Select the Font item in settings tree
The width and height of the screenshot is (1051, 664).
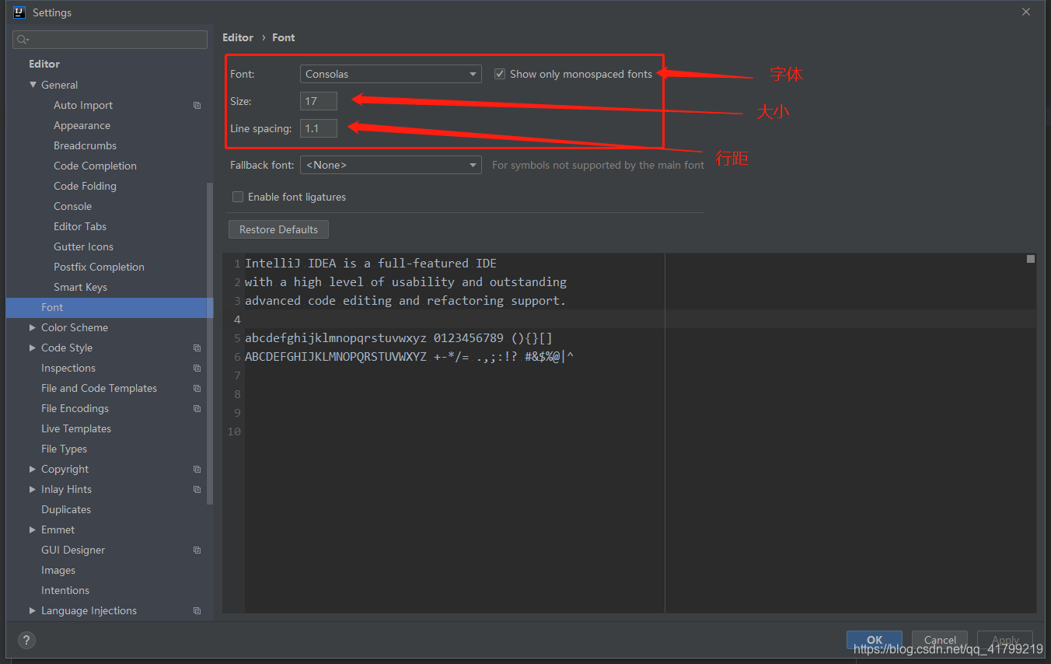110,307
